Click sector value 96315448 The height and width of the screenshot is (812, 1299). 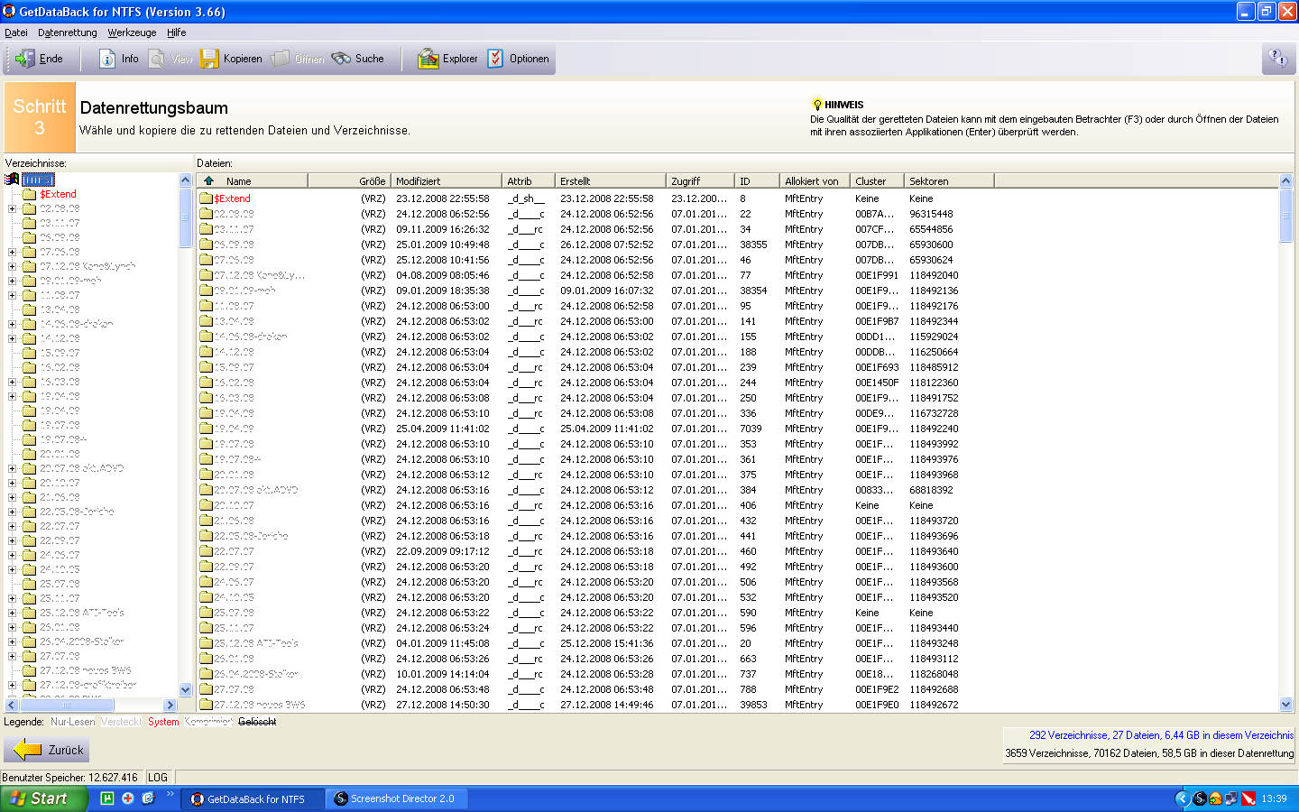(931, 214)
